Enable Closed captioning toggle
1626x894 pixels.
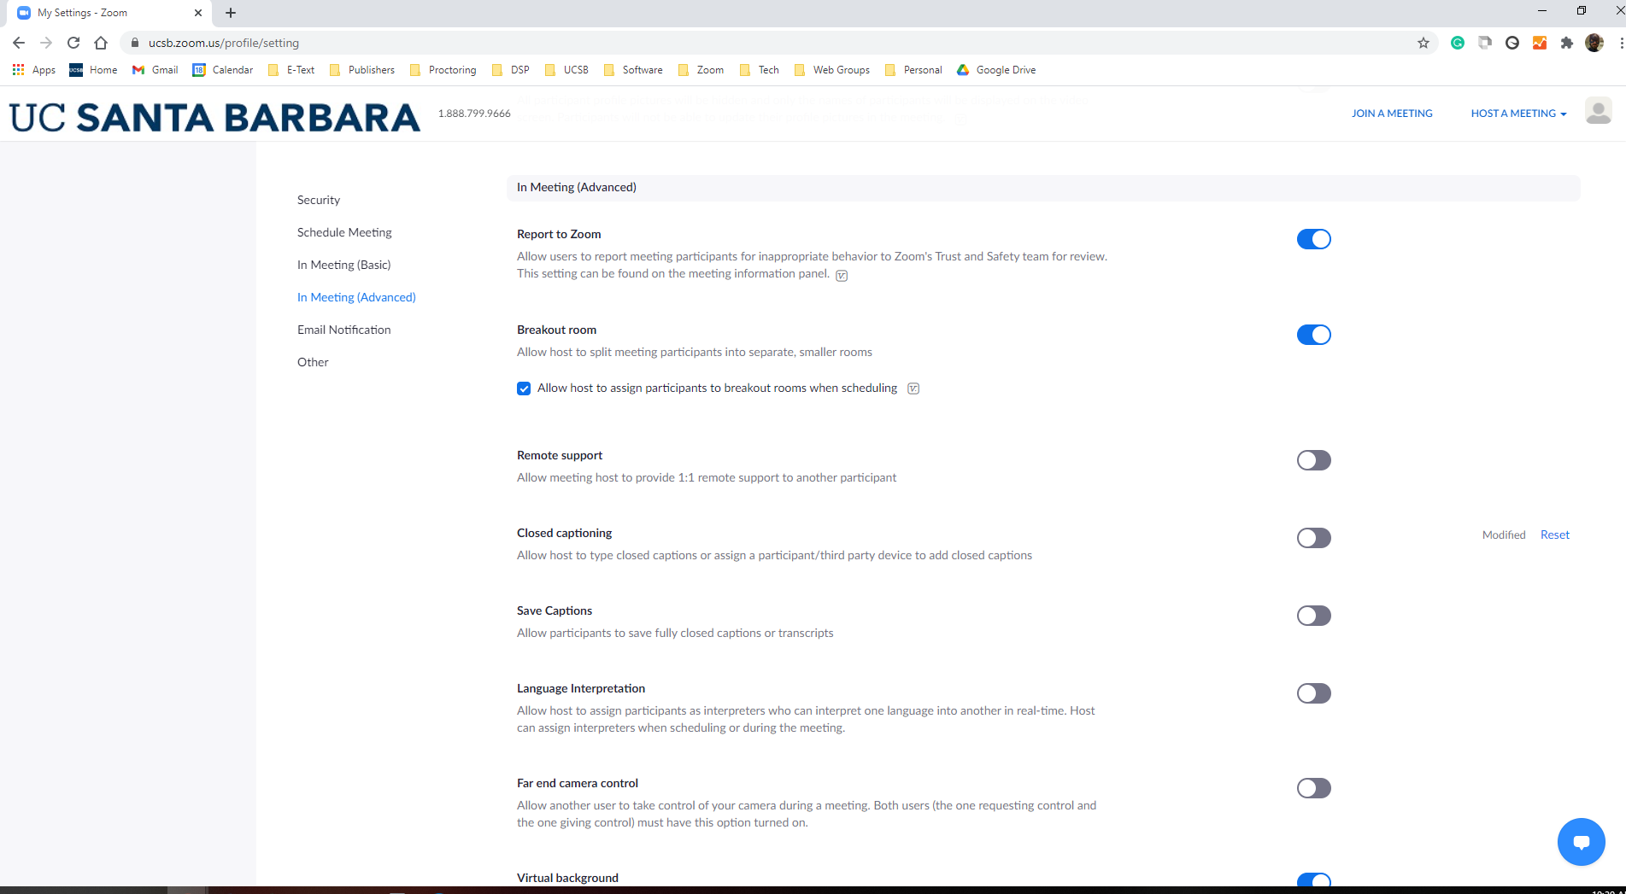1313,538
